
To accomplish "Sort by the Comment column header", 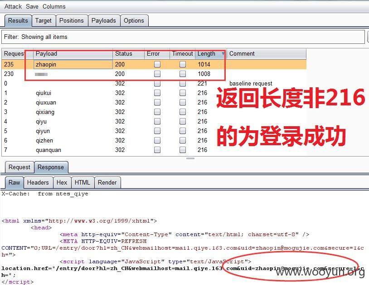I will [267, 54].
